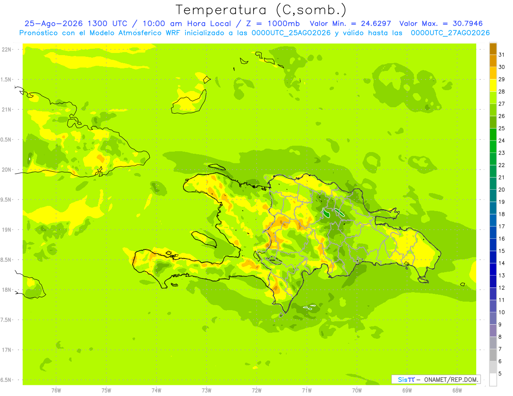Image resolution: width=513 pixels, height=396 pixels.
Task: Click legend value '15'
Action: coord(502,251)
